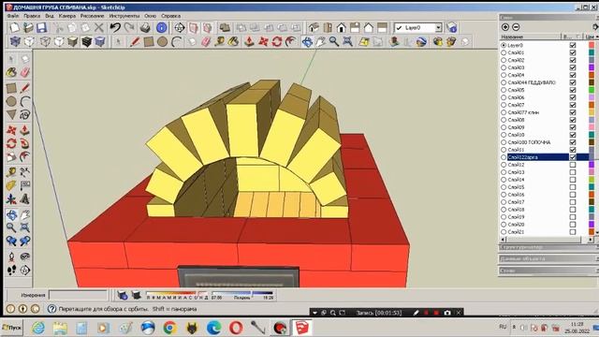This screenshot has width=599, height=337.
Task: Select the Pan hand tool in top toolbar
Action: coord(320,41)
